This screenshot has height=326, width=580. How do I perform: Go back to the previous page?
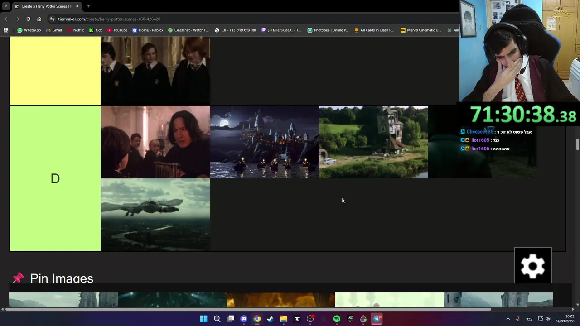click(6, 19)
